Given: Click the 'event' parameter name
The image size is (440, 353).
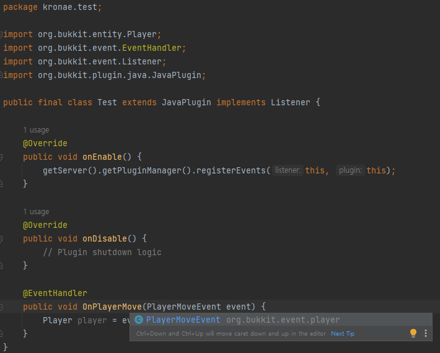Looking at the screenshot, I should (239, 307).
